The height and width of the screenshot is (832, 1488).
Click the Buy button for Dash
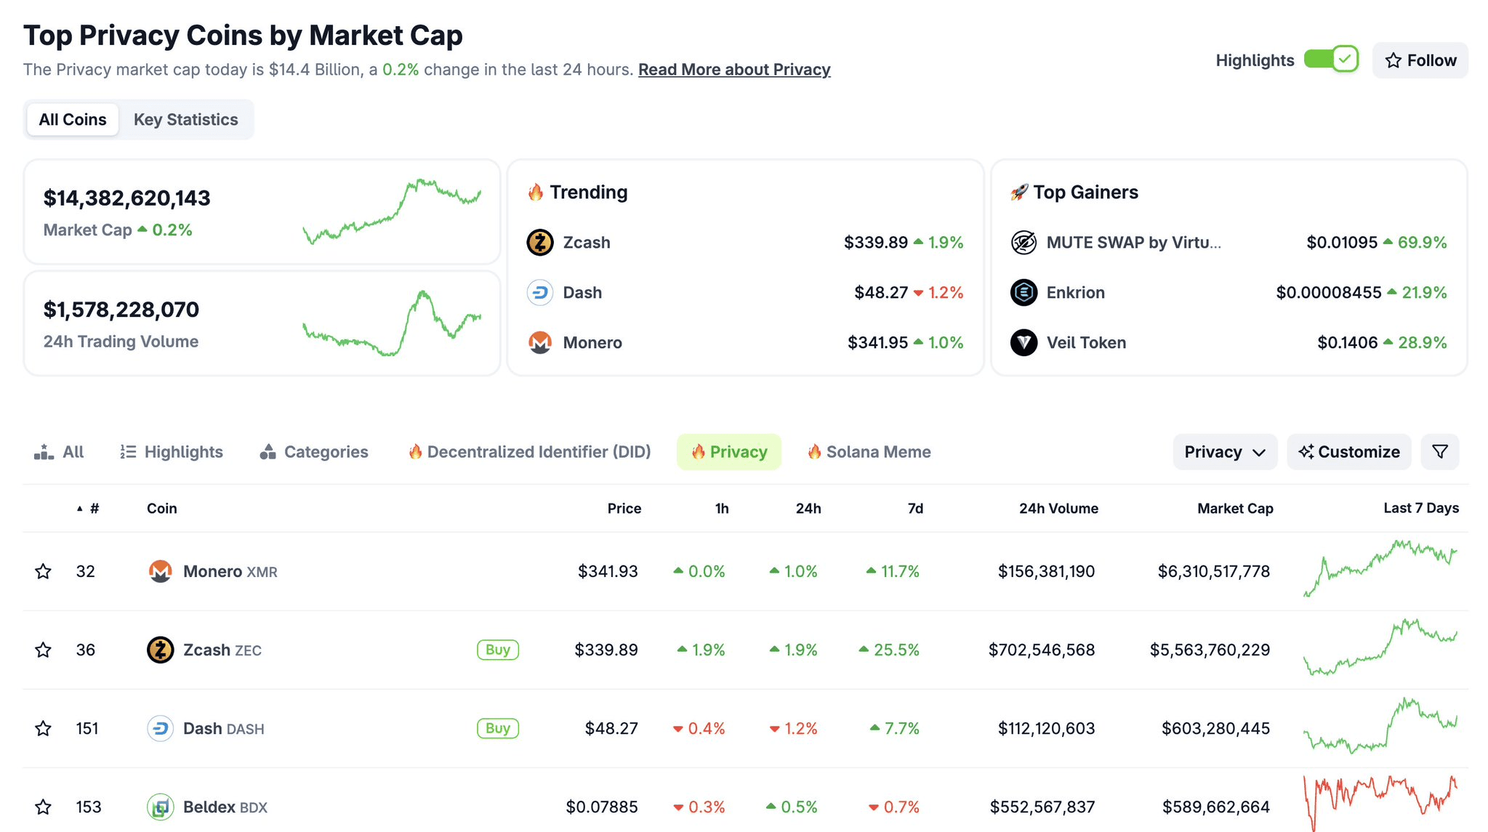pos(498,728)
